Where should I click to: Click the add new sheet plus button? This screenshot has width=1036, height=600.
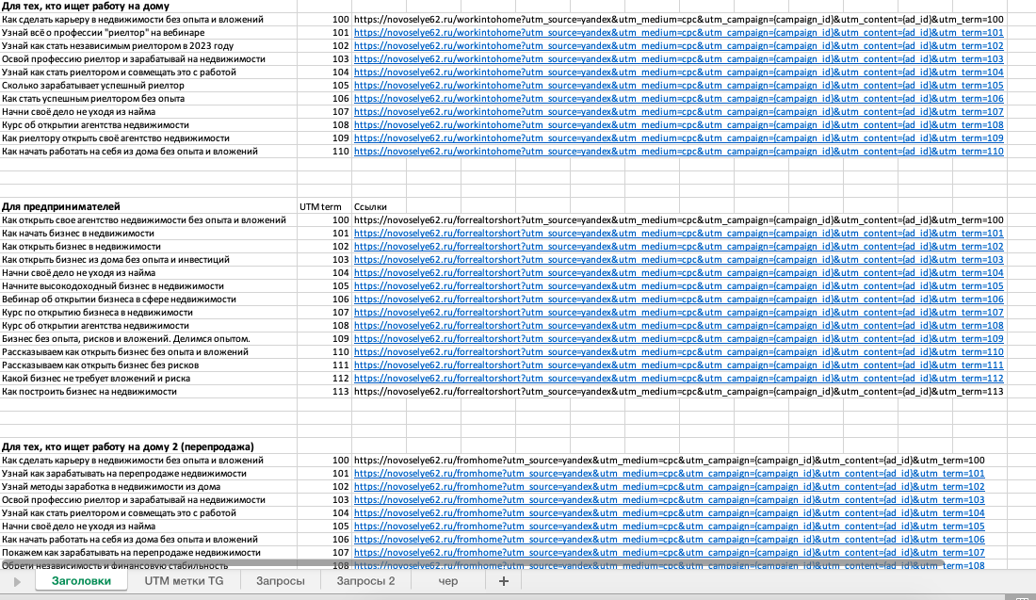(504, 581)
